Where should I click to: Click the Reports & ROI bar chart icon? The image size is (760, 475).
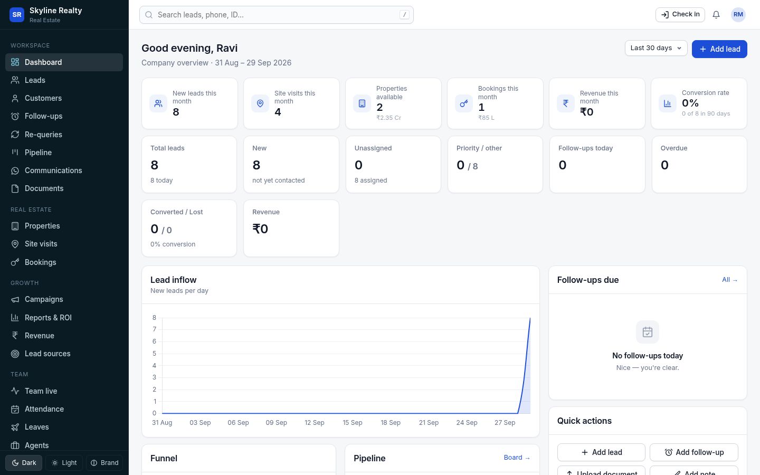coord(15,318)
